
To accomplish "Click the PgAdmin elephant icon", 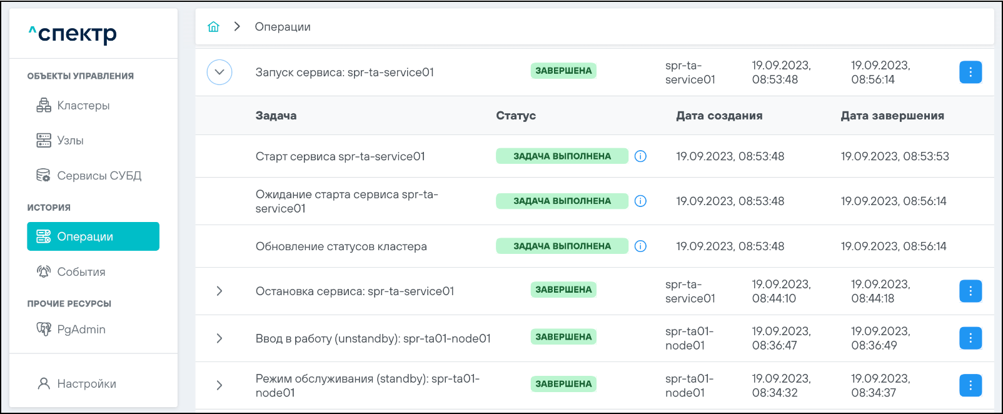I will [43, 330].
